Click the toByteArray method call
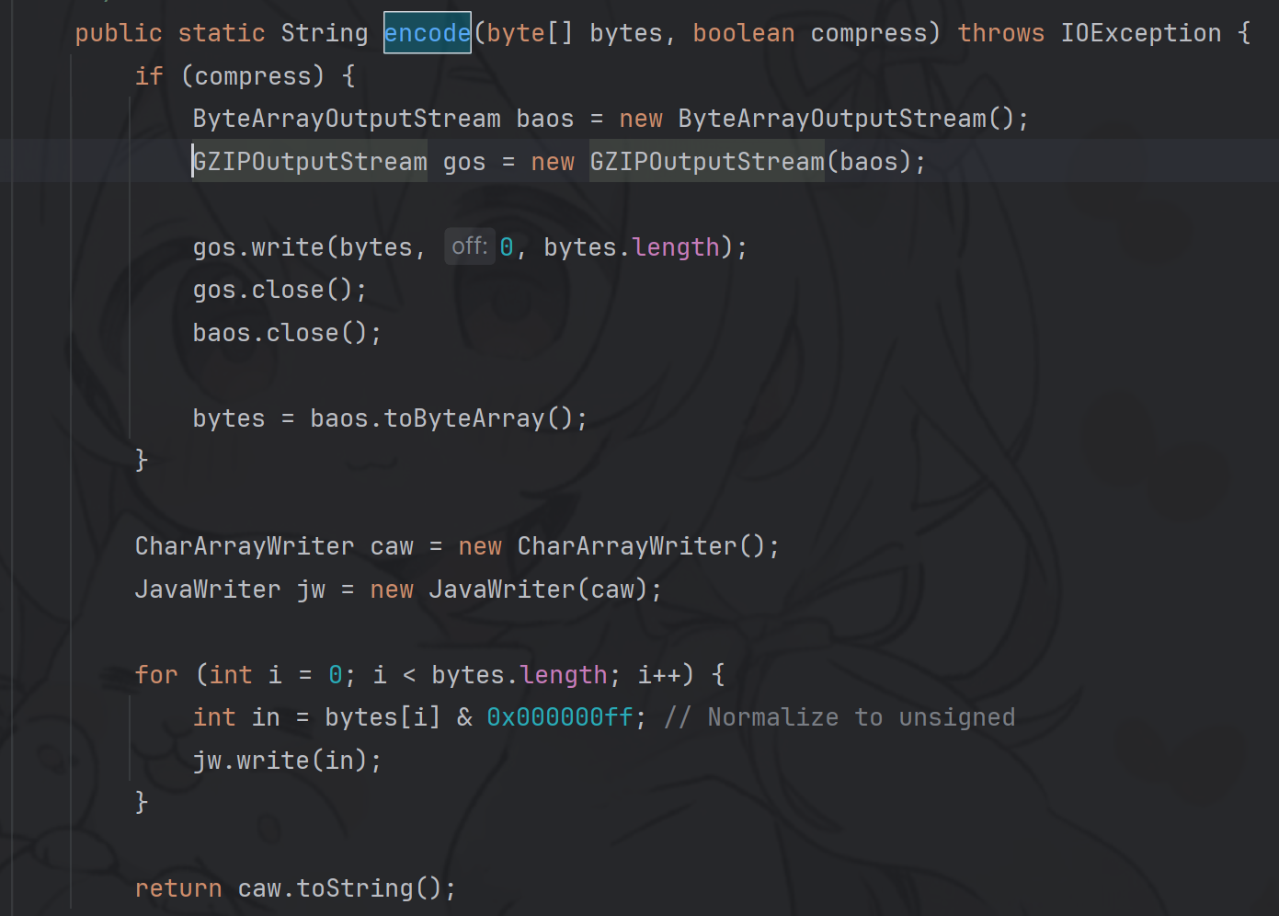This screenshot has height=916, width=1279. coord(464,418)
